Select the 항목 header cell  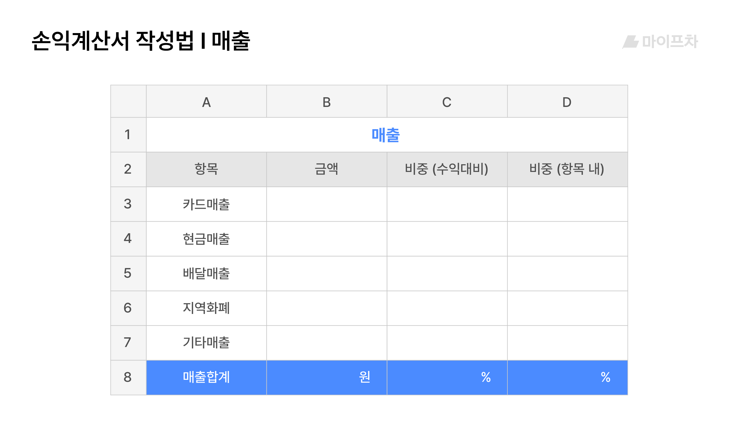[206, 169]
